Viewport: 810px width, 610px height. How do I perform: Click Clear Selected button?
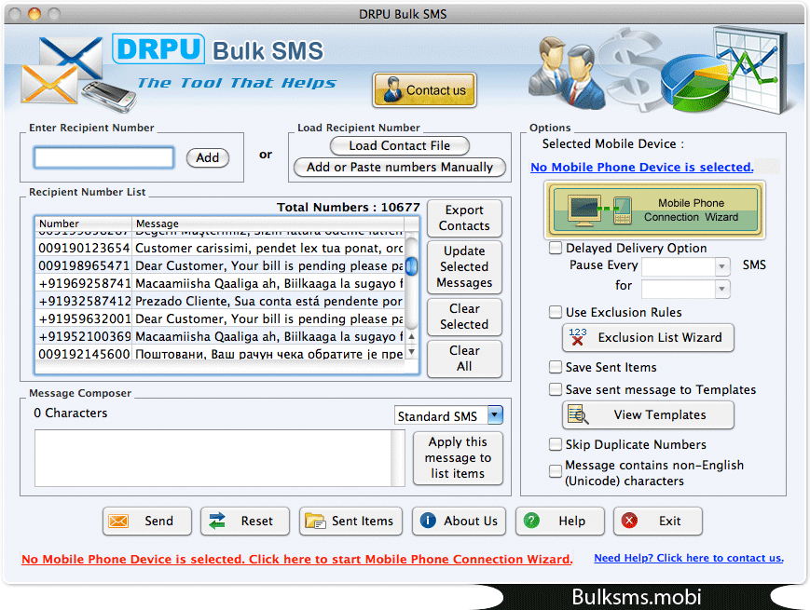[464, 317]
